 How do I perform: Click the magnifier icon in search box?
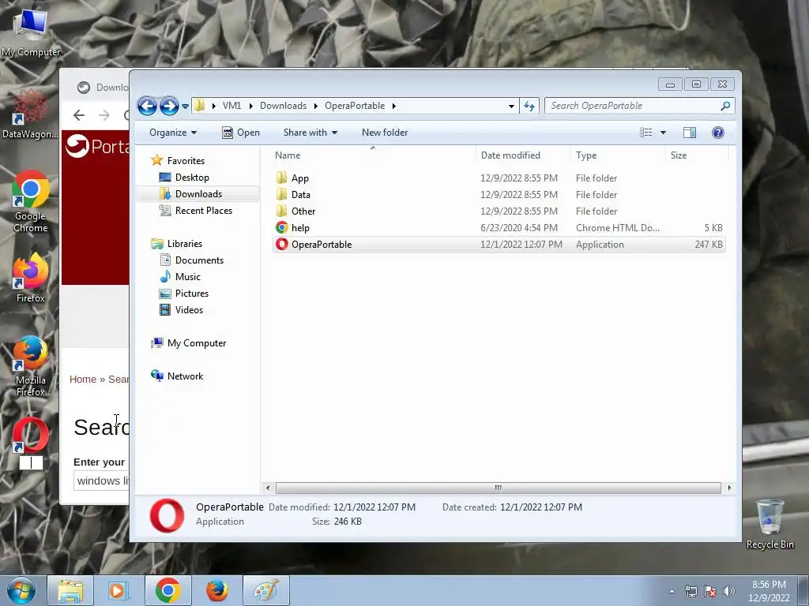(725, 106)
